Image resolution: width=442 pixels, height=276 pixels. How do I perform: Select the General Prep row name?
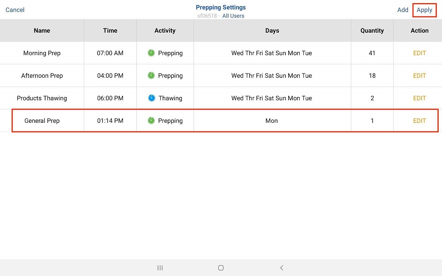[x=42, y=121]
